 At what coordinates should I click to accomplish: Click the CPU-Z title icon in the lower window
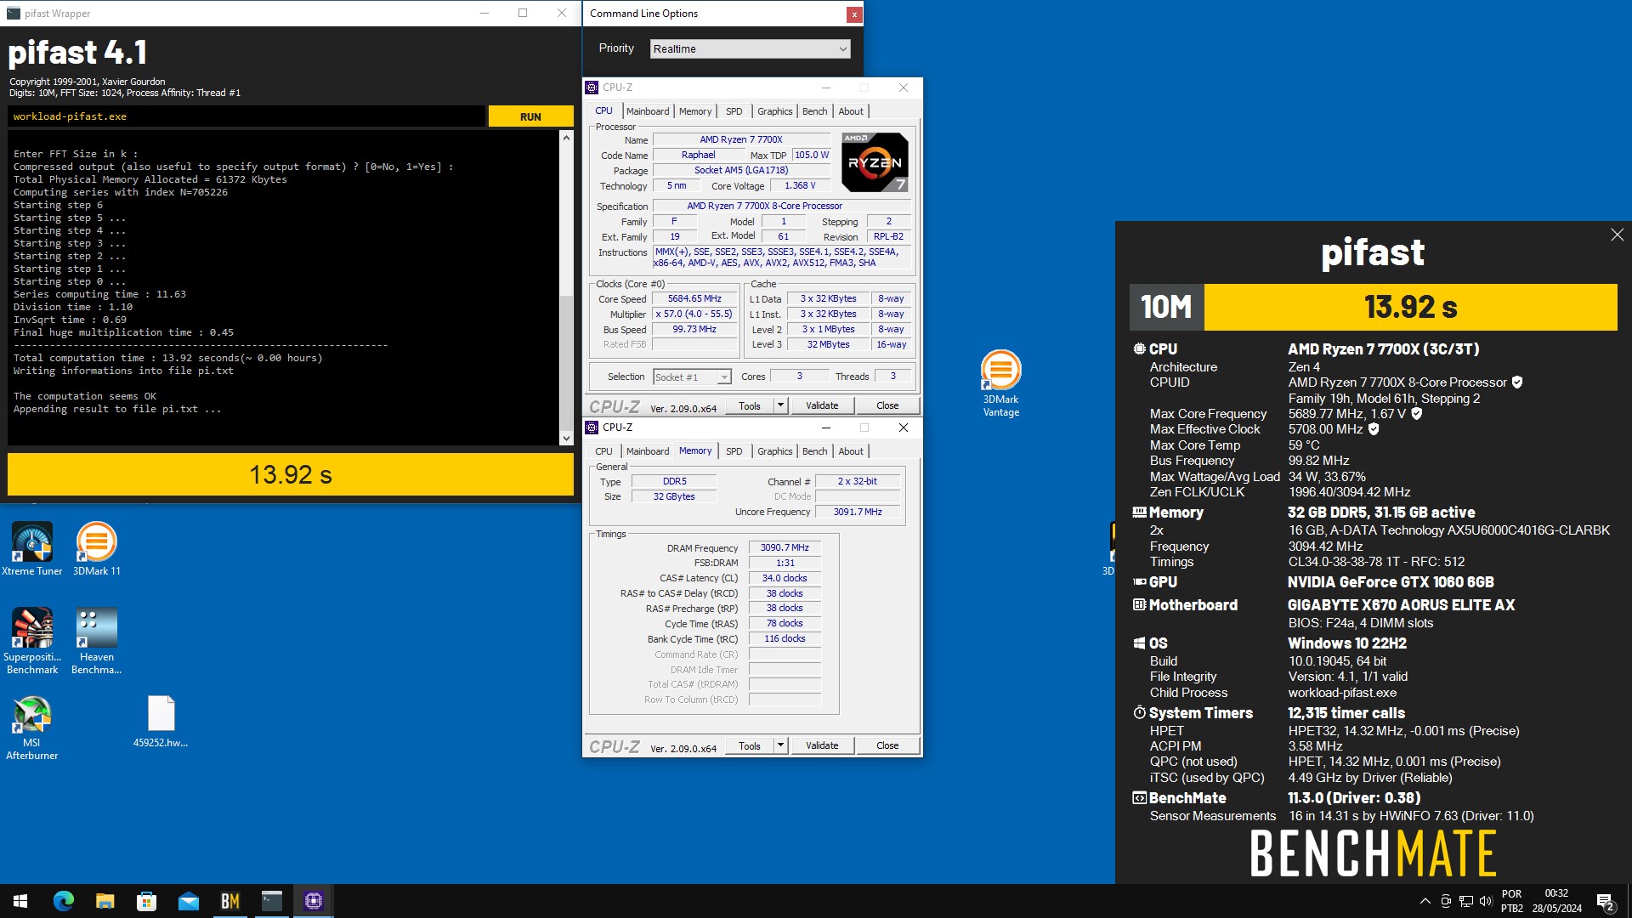point(592,428)
